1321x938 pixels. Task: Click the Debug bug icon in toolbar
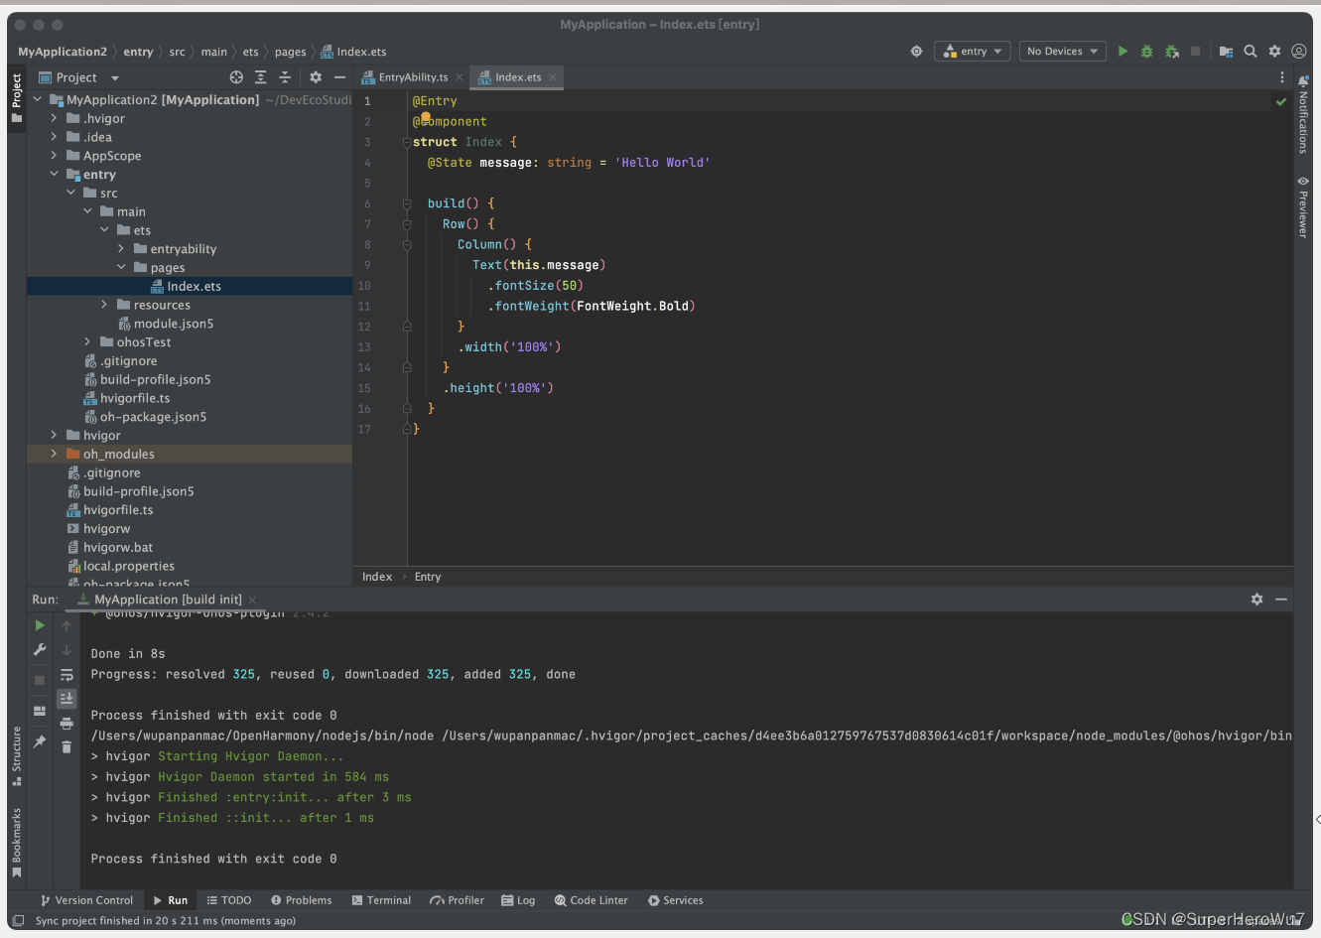pos(1146,51)
